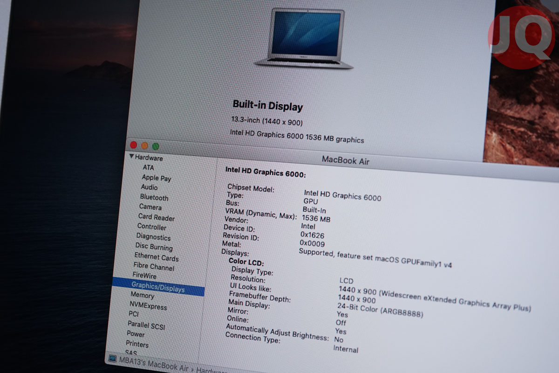Click the bold "Color LCD:" subheading
Screen dimensions: 559x373
pos(246,262)
